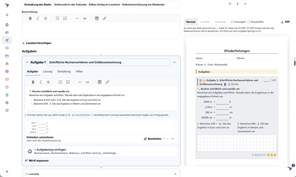Insert link in Aufgabe 1 editor
The height and width of the screenshot is (177, 296).
click(107, 82)
